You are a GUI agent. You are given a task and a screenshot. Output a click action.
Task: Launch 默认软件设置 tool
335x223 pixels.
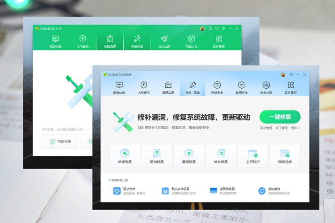[x=179, y=191]
